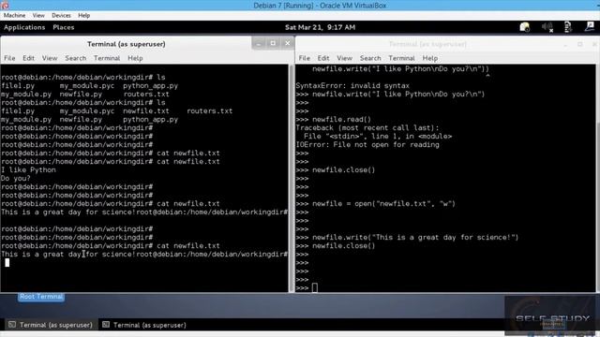Click 'routers.txt' in second ls output
600x337 pixels.
click(x=209, y=111)
